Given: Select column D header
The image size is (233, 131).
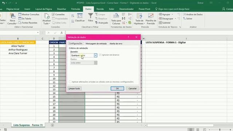Looking at the screenshot, I should pos(54,39).
